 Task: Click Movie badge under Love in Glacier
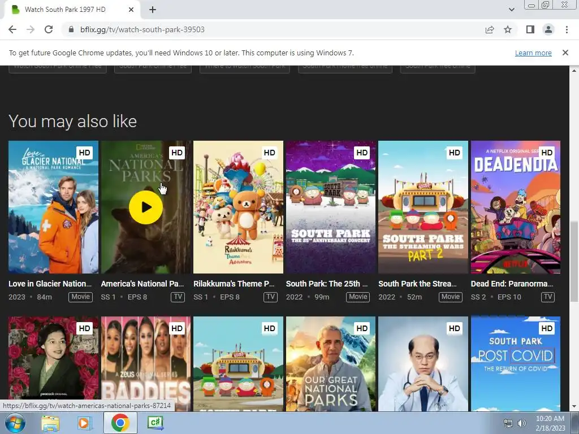(80, 297)
